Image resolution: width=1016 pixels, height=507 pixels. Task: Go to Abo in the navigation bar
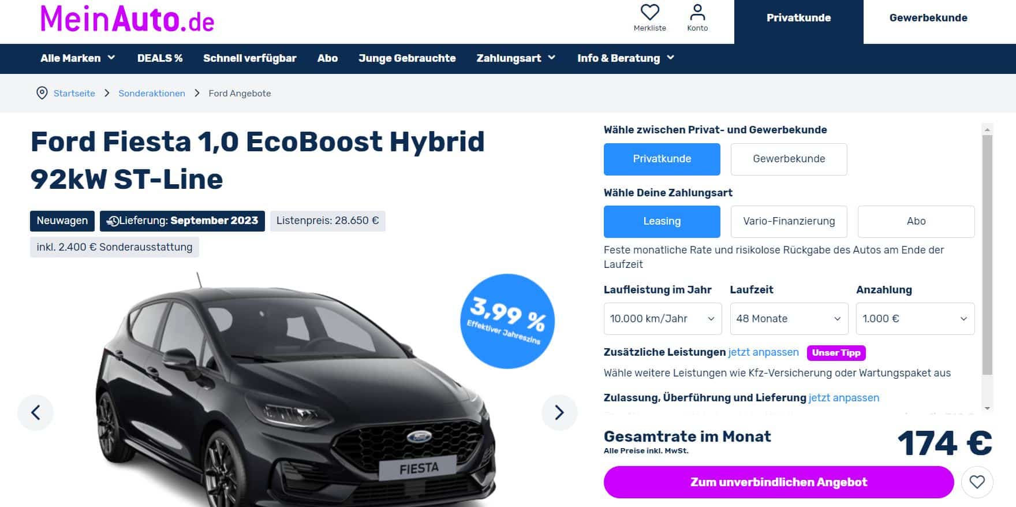pyautogui.click(x=327, y=58)
